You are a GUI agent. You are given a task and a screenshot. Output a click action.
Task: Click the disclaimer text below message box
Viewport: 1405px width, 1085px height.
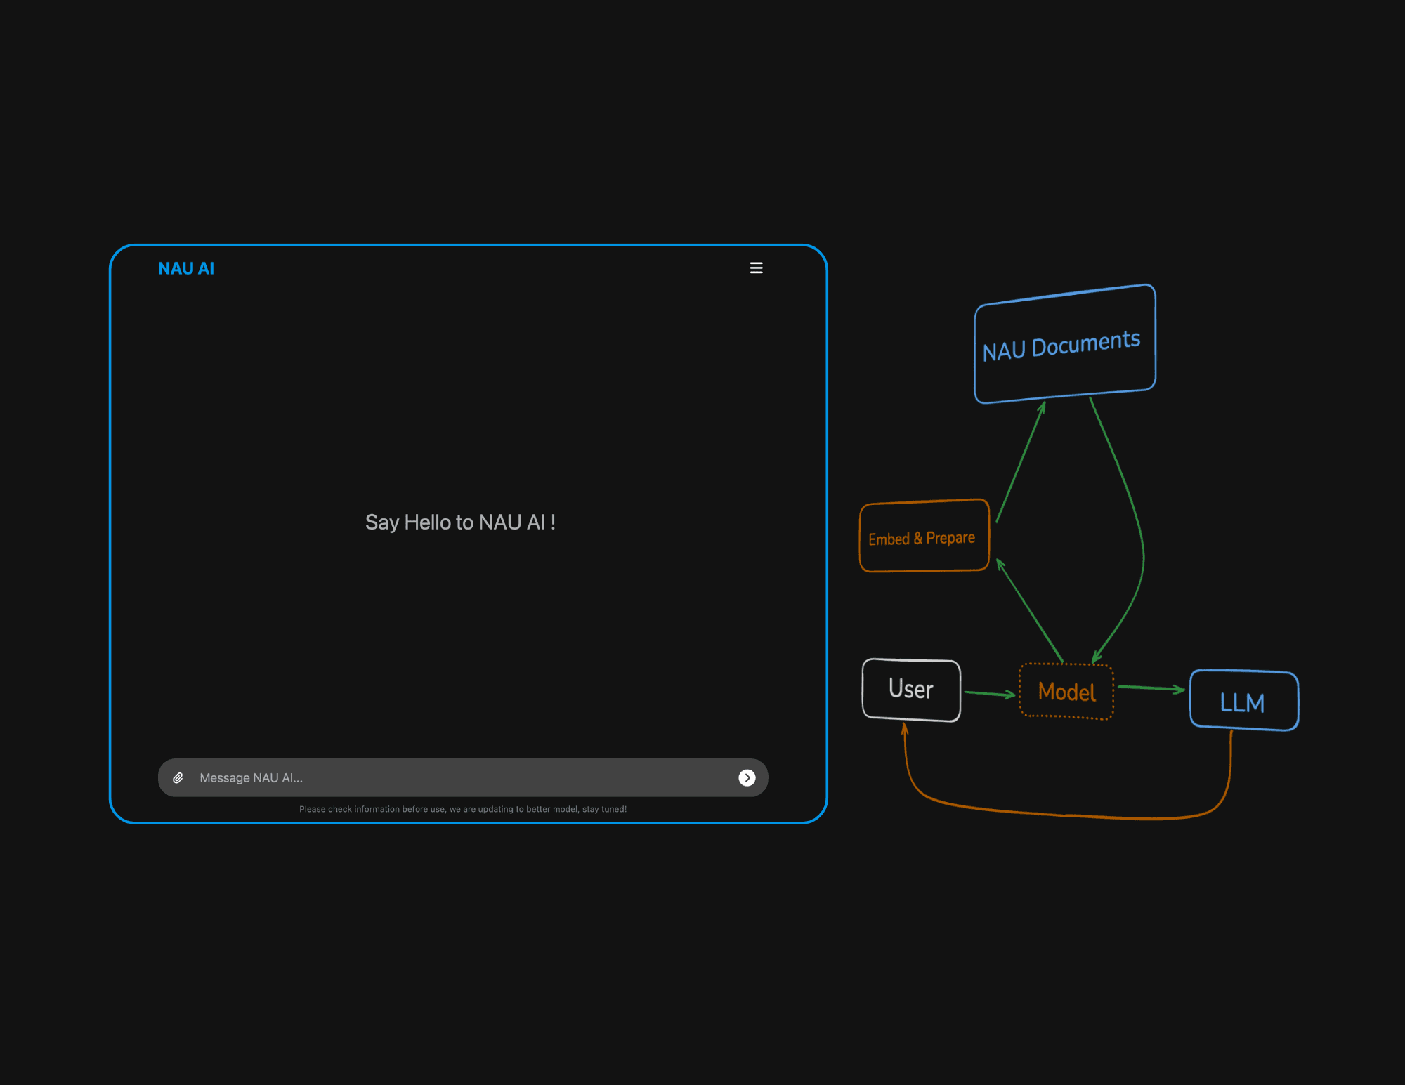(462, 809)
